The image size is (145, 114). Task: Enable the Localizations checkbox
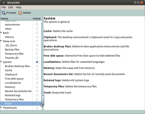(37, 83)
